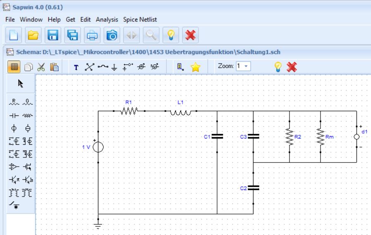Open the Edit menu
Viewport: 371px width, 235px height.
pyautogui.click(x=86, y=20)
